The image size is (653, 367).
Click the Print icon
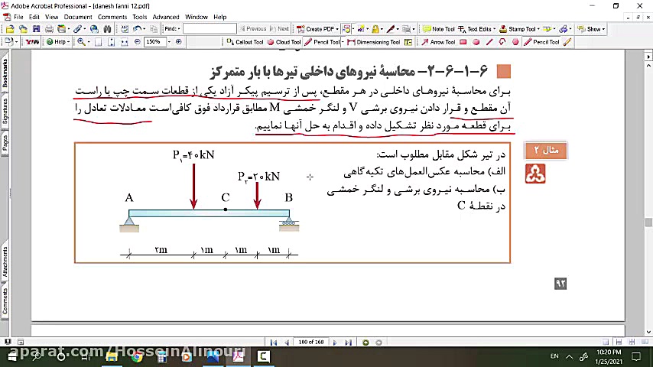click(x=49, y=29)
